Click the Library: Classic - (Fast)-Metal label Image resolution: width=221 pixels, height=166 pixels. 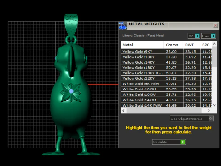tap(143, 36)
